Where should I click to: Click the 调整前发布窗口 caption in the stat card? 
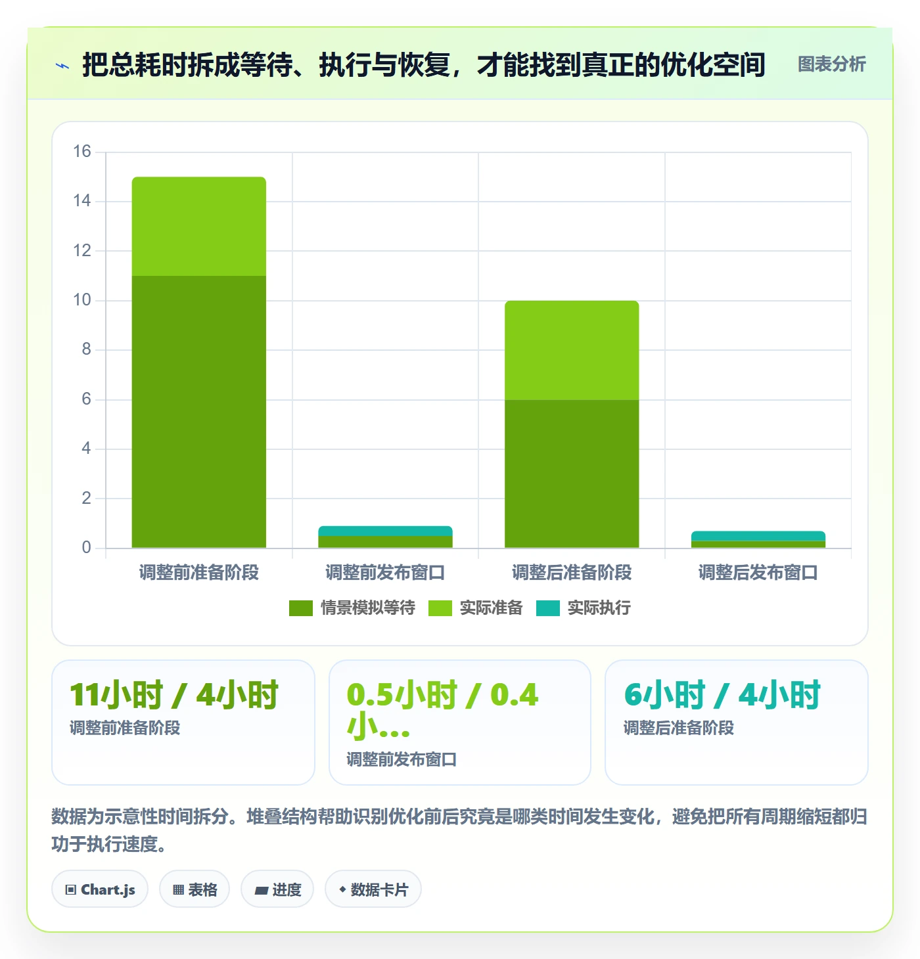click(x=402, y=759)
